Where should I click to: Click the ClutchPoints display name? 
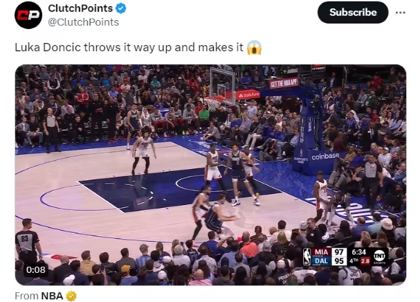coord(80,8)
